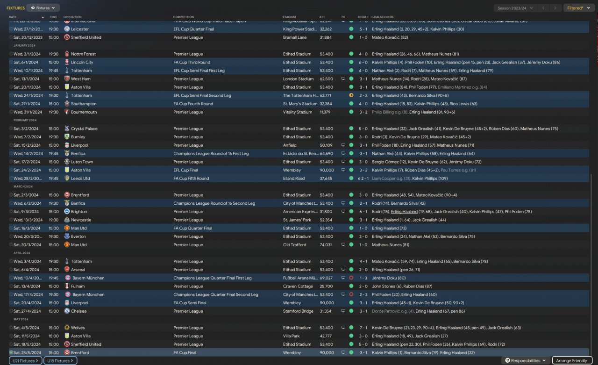Sort by the Opposition column header
The height and width of the screenshot is (365, 598).
pyautogui.click(x=72, y=17)
